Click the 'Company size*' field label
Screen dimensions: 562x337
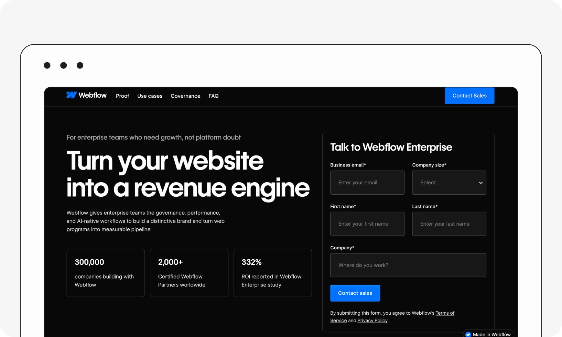click(429, 165)
